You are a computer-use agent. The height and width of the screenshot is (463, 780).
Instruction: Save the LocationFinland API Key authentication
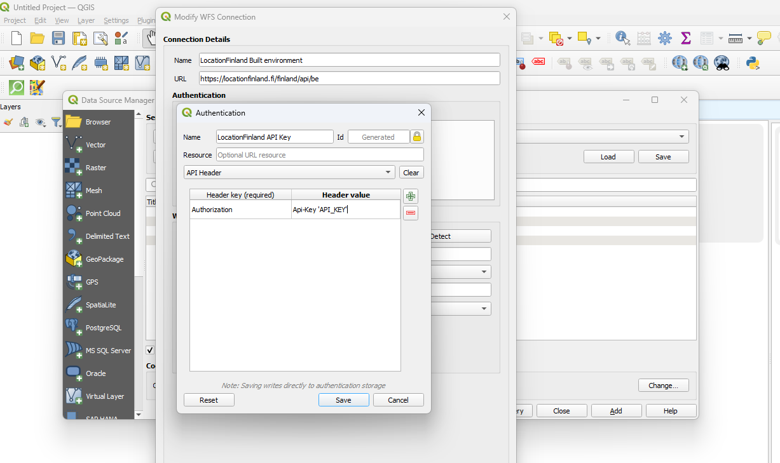pyautogui.click(x=343, y=399)
